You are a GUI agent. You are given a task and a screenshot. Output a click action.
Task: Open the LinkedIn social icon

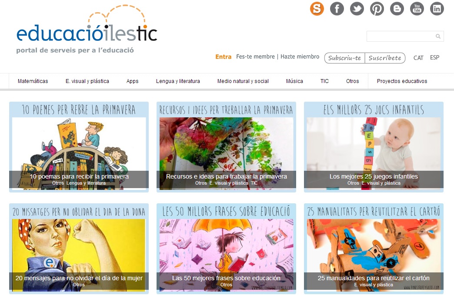coord(437,9)
